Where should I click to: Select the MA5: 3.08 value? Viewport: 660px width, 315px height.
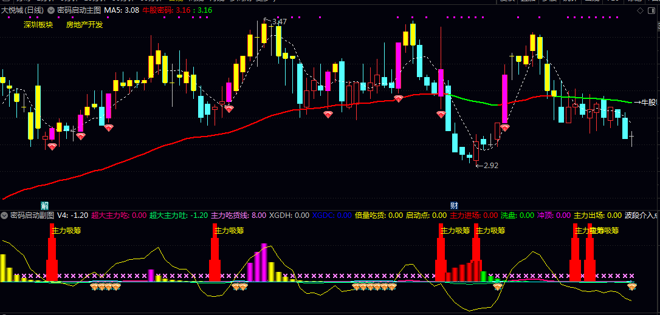coord(122,10)
